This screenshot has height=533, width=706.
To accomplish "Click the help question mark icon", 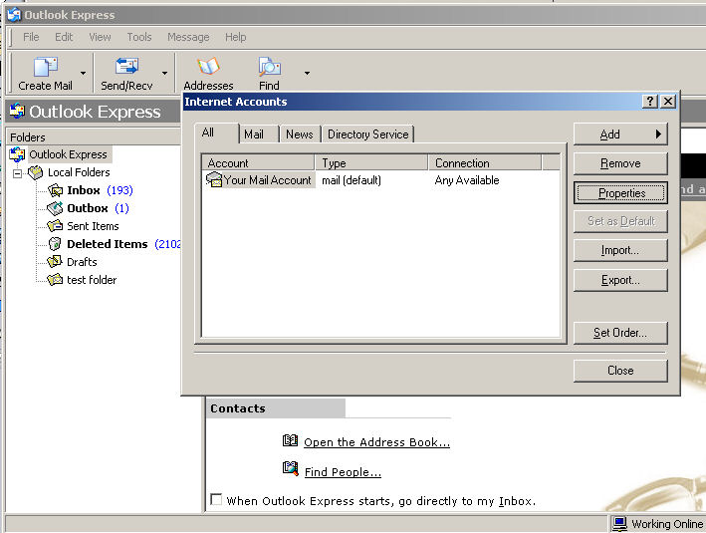I will [649, 102].
